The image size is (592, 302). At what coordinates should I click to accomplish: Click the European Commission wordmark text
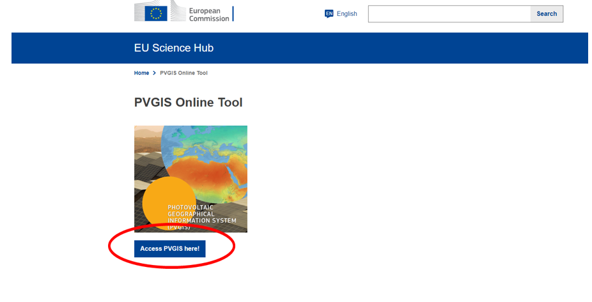(208, 14)
